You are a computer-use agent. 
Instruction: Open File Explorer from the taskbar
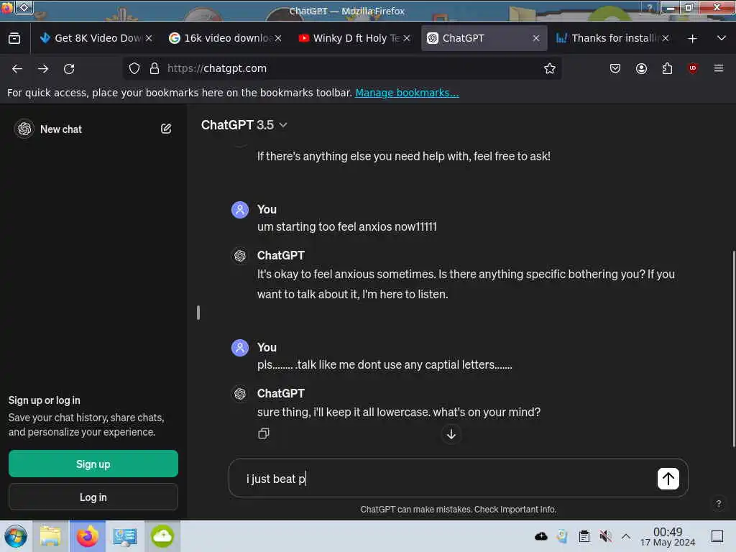click(50, 536)
